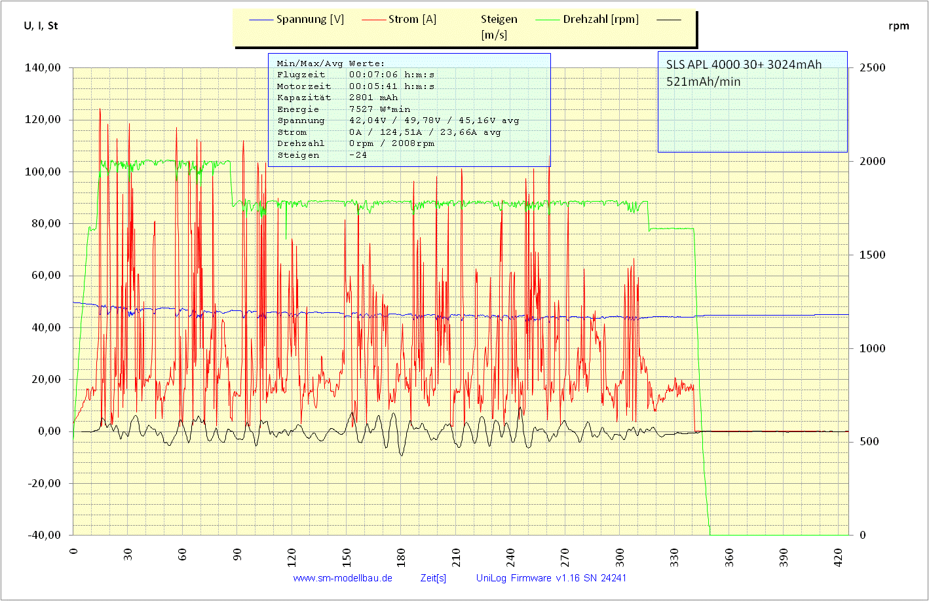Select the 'SLS APL 4000 30+ 3024mAh' annotation

(744, 65)
